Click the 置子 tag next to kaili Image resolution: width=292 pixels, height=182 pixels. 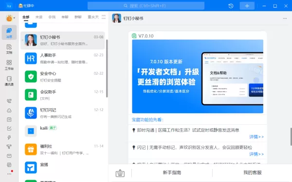[x=53, y=128]
